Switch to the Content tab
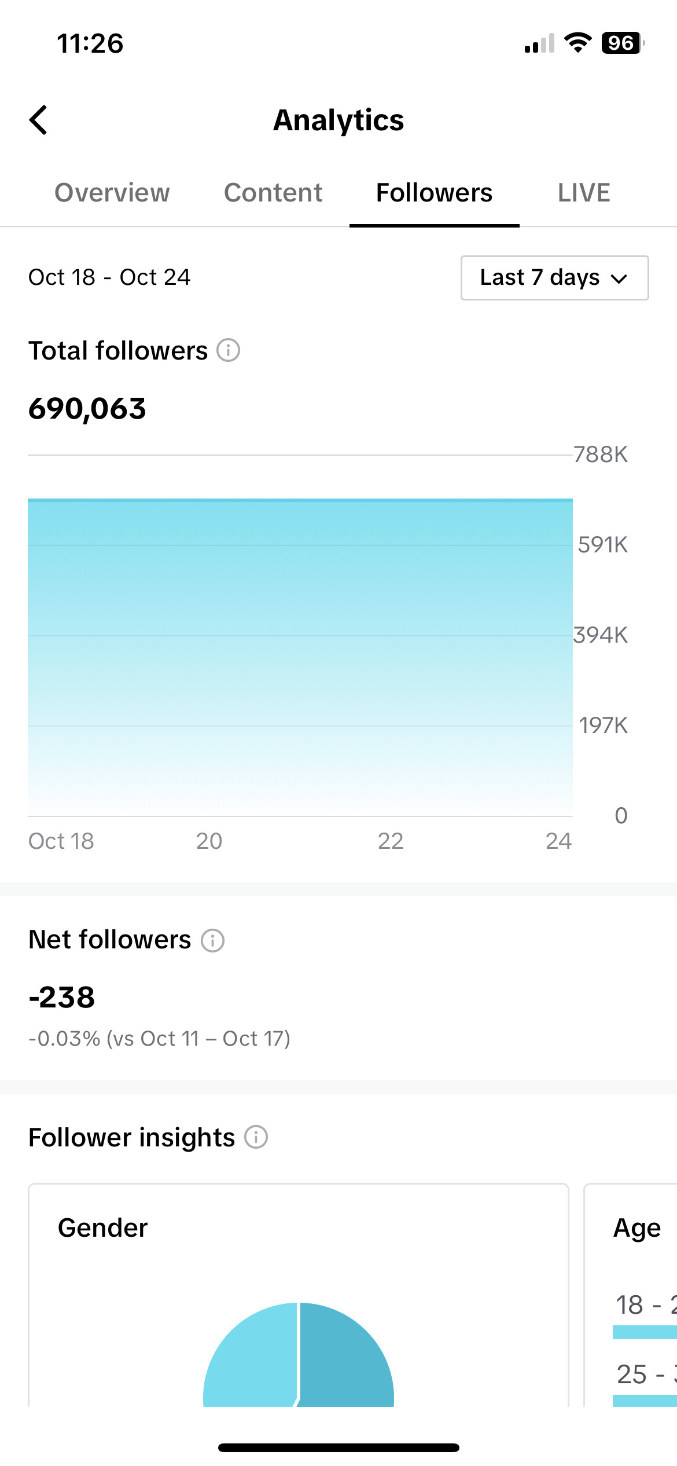 click(273, 193)
